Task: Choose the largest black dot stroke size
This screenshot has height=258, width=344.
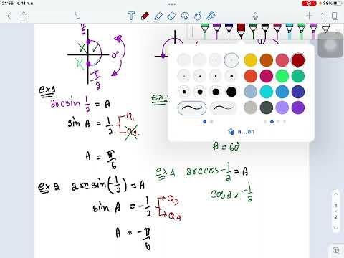Action: pyautogui.click(x=231, y=92)
